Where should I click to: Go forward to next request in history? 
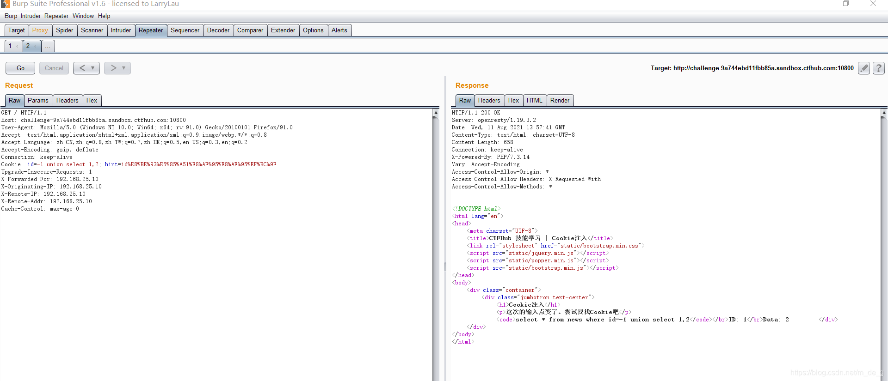(113, 68)
